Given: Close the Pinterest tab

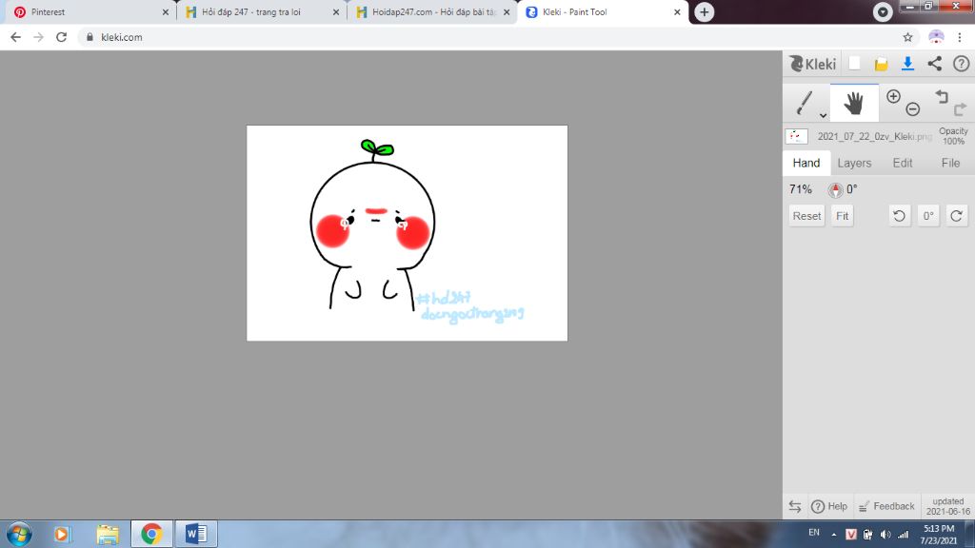Looking at the screenshot, I should (x=166, y=11).
